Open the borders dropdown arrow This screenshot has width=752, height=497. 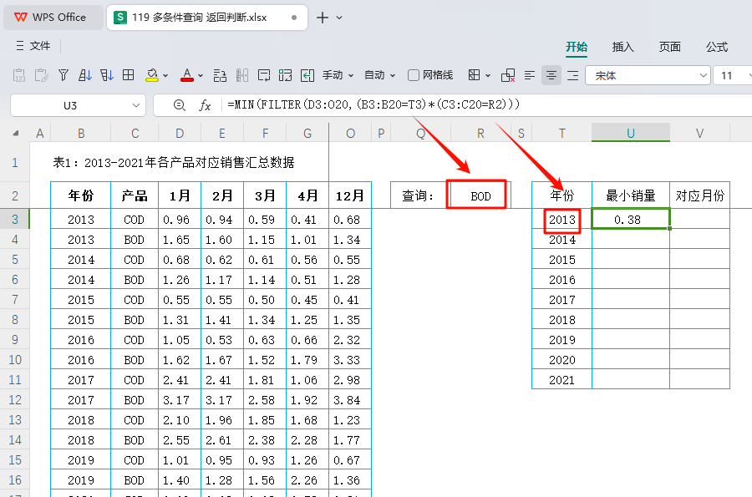488,76
